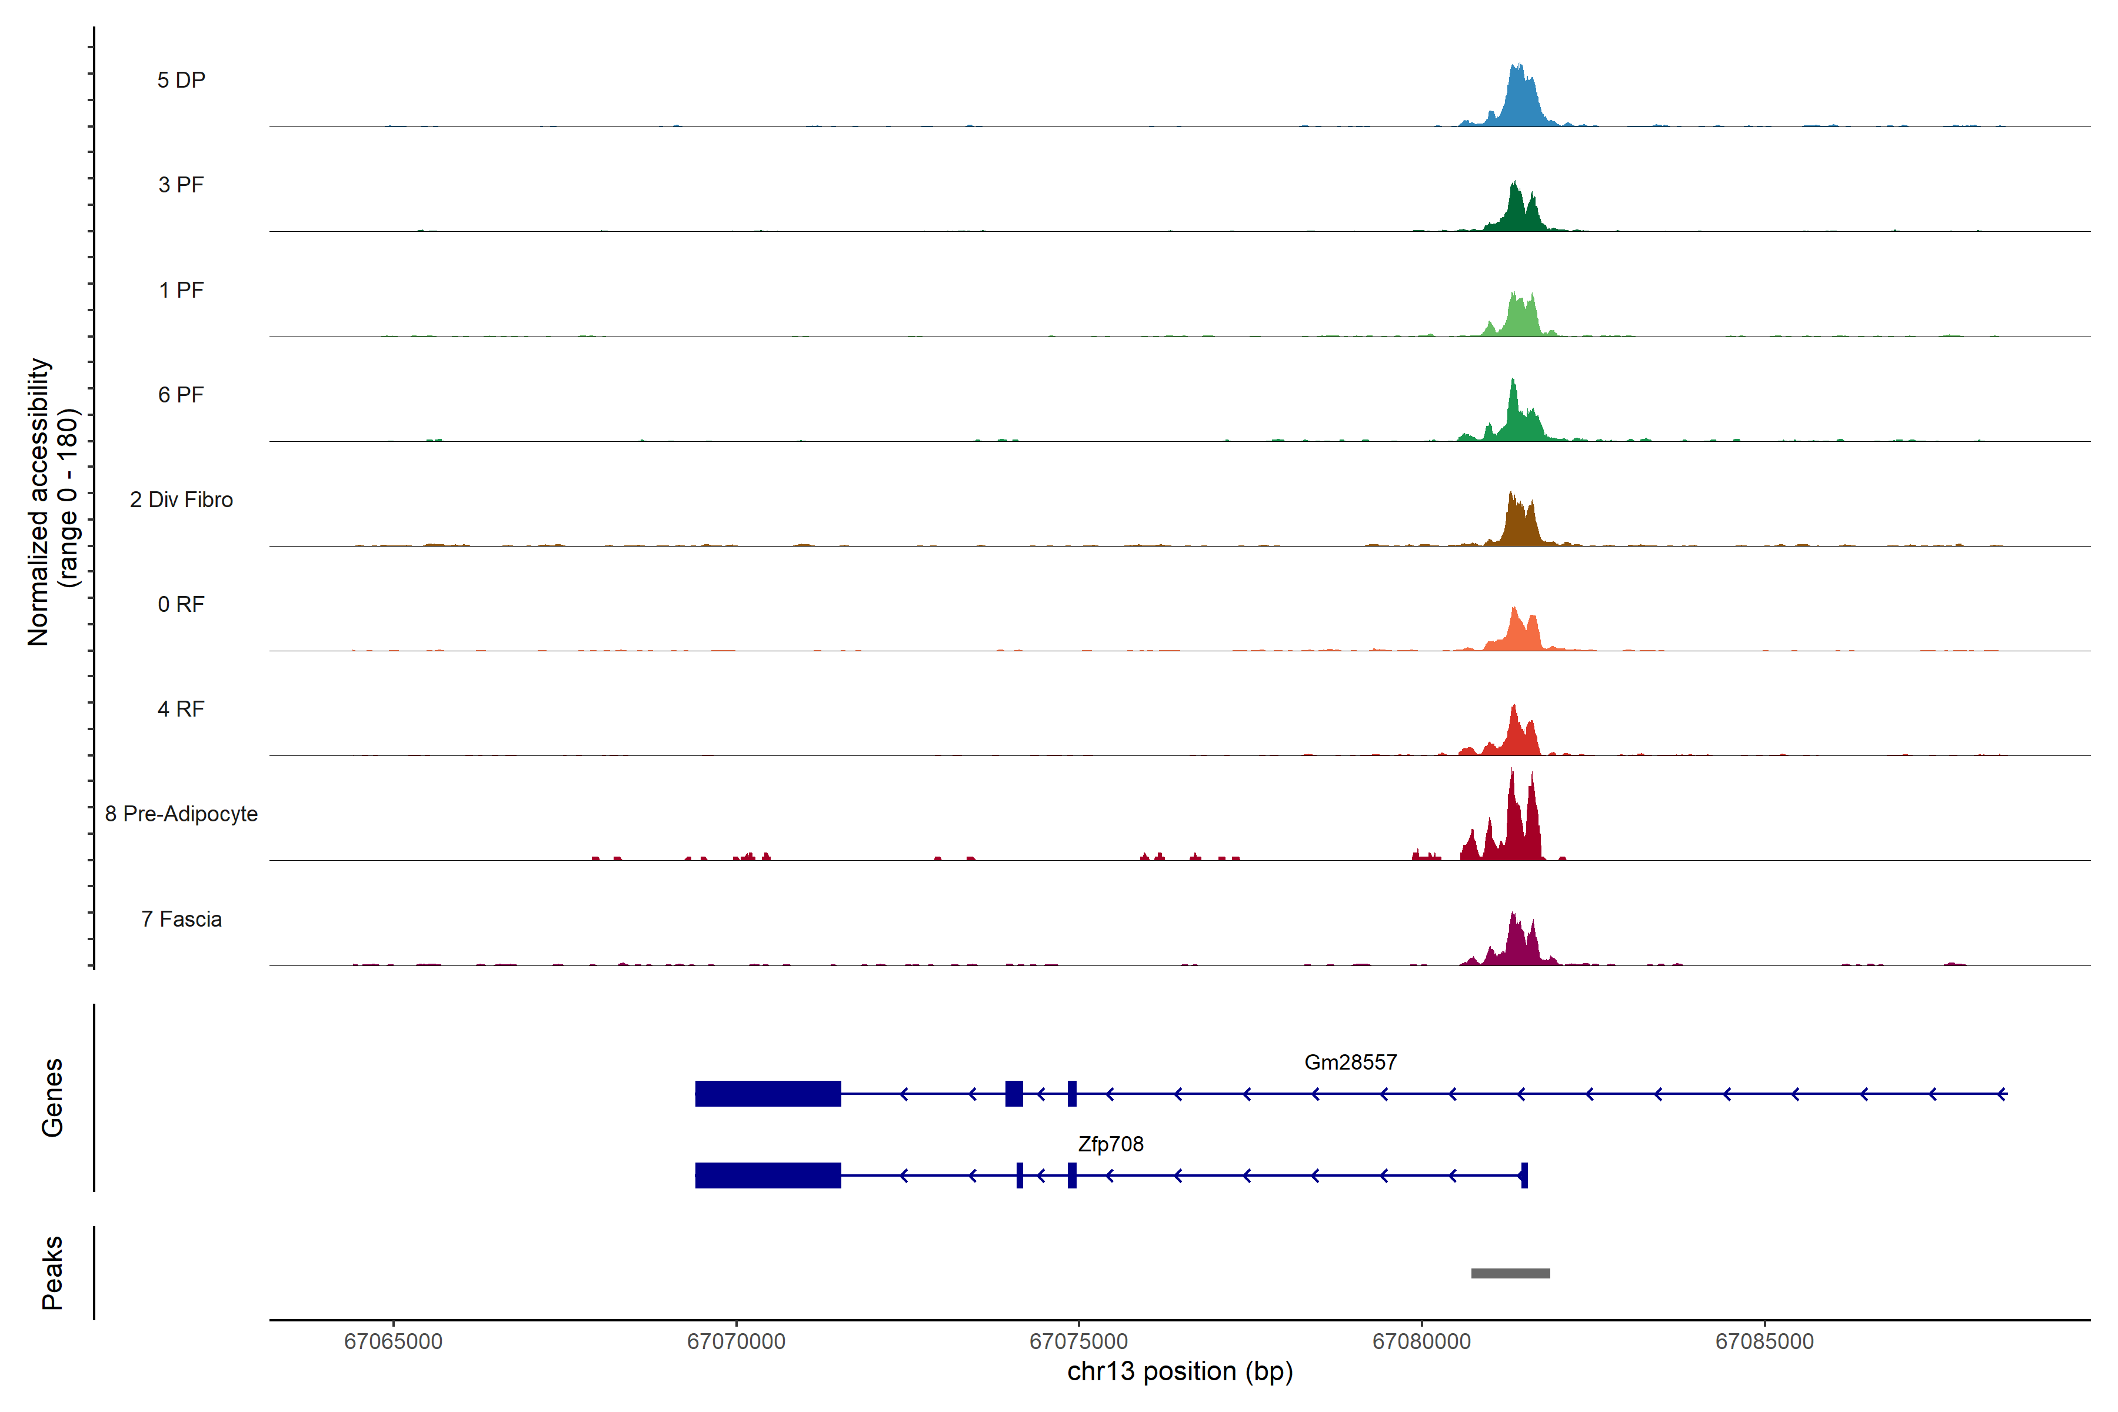Click the 0 RF track label
The image size is (2118, 1412).
pyautogui.click(x=181, y=604)
